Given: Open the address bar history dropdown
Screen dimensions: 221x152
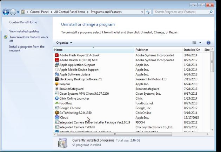Looking at the screenshot, I should [142, 12].
